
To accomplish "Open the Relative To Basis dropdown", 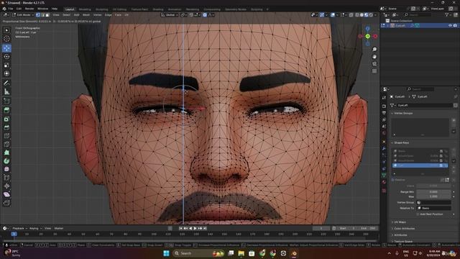I will coord(434,208).
